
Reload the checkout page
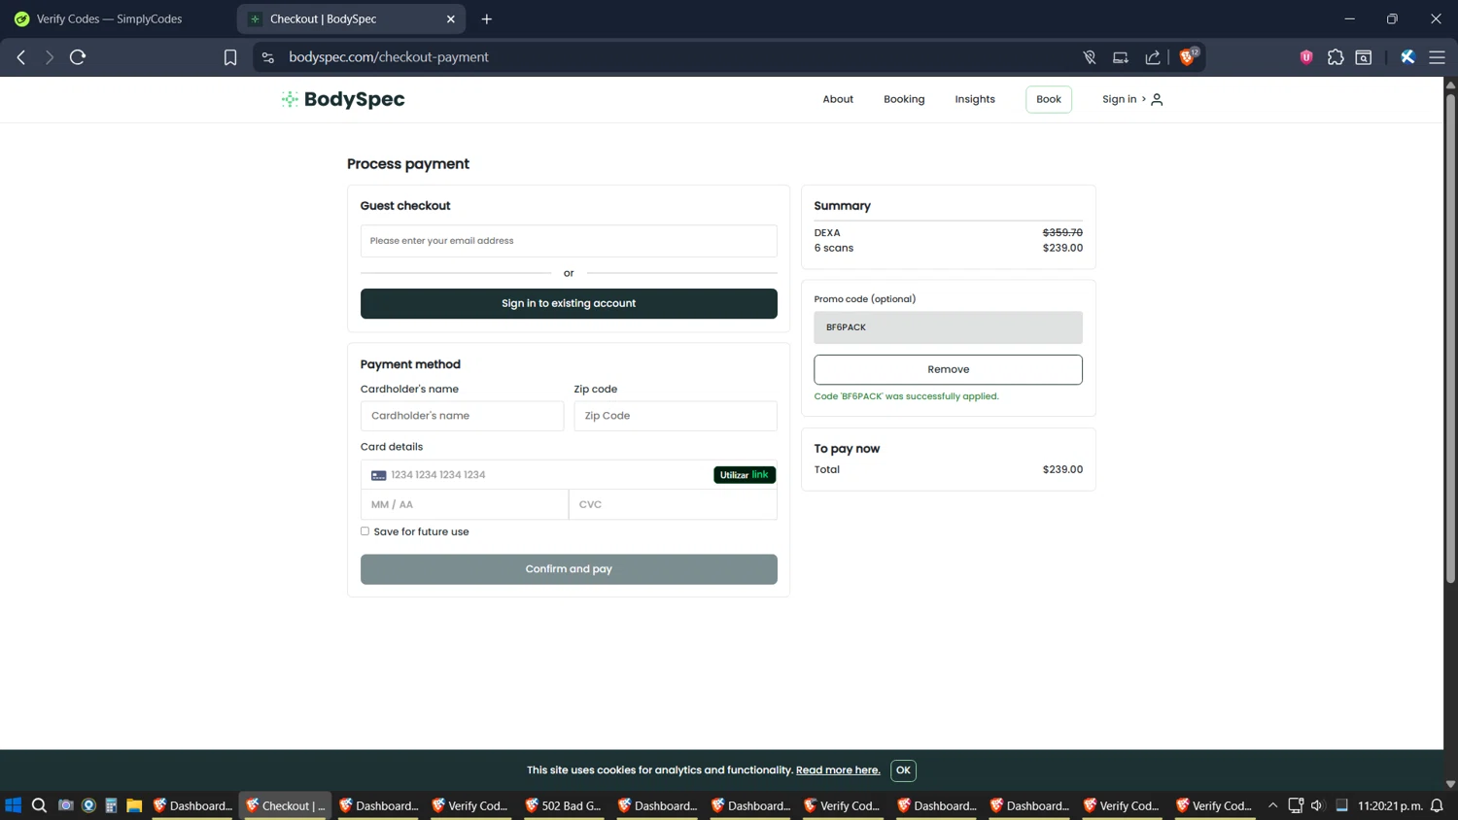[78, 57]
